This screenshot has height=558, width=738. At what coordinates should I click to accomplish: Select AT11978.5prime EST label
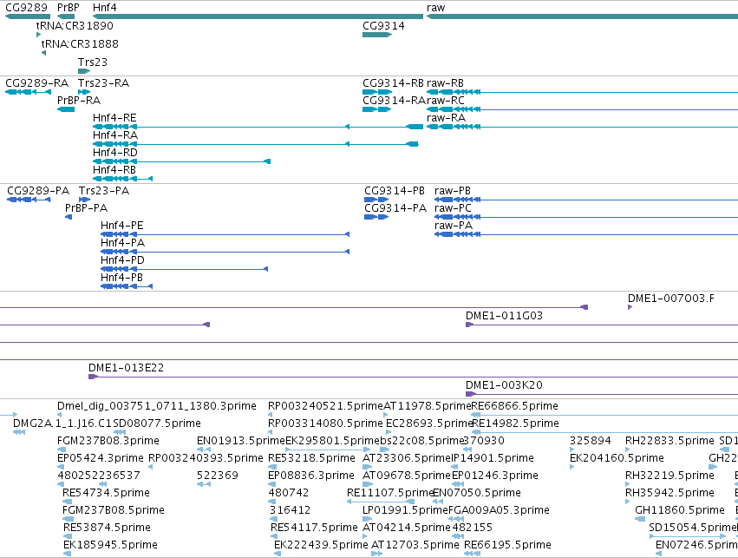point(428,406)
